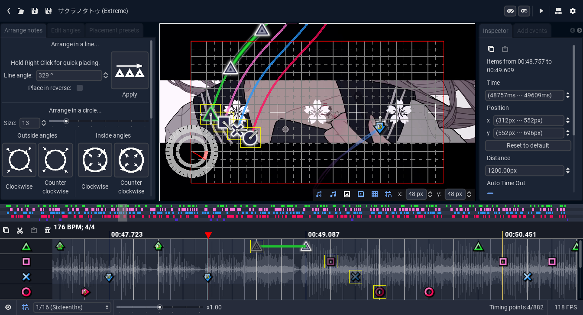Click the circle Size input field
Screen dimensions: 583x315
pos(30,123)
